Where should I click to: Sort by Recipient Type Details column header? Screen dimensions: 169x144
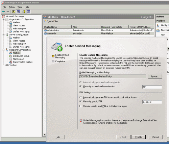click(x=114, y=27)
